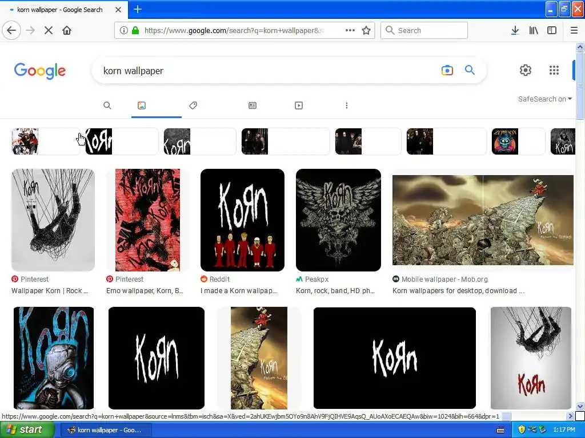Open the Firefox Home page icon

[x=67, y=30]
